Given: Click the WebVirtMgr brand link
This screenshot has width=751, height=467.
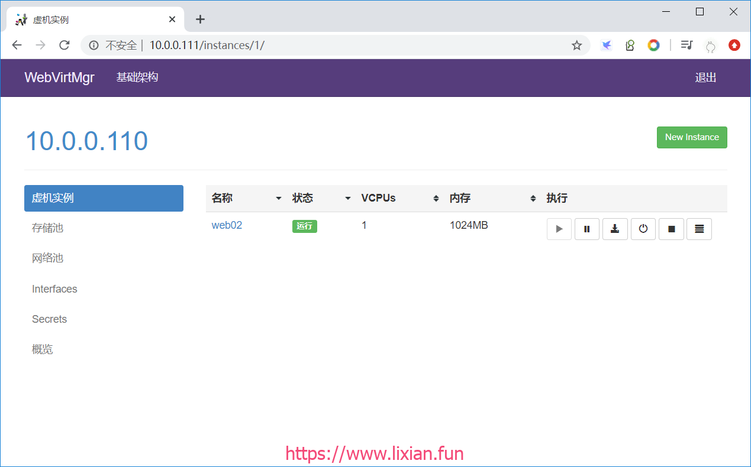Looking at the screenshot, I should (x=59, y=77).
